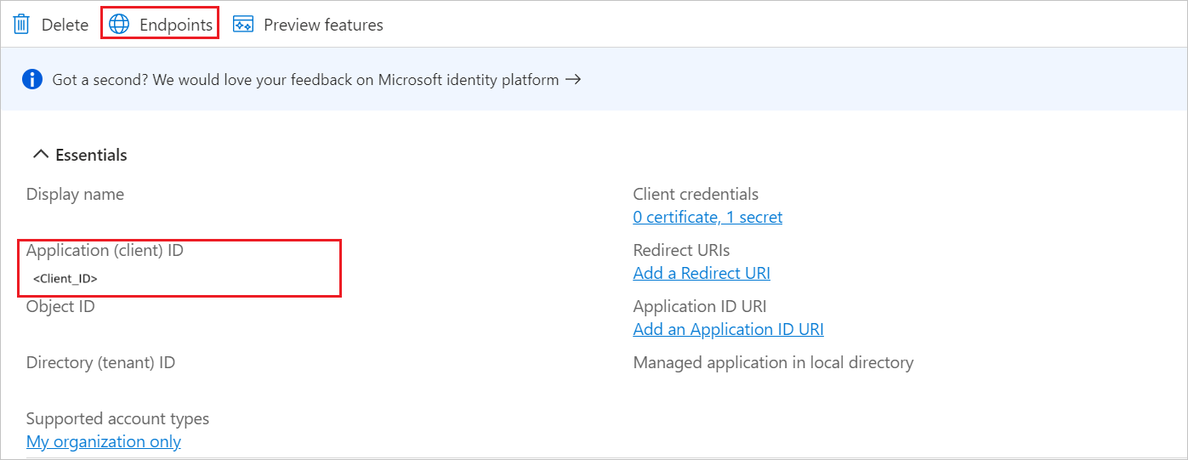Open the '0 certificate, 1 secret' link

click(x=708, y=217)
